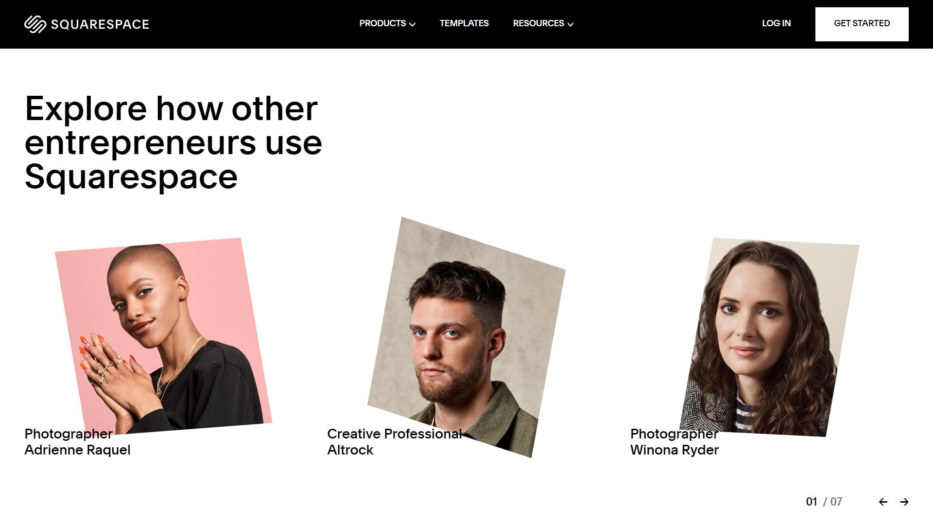The height and width of the screenshot is (525, 933).
Task: Open the Products menu
Action: click(x=387, y=23)
